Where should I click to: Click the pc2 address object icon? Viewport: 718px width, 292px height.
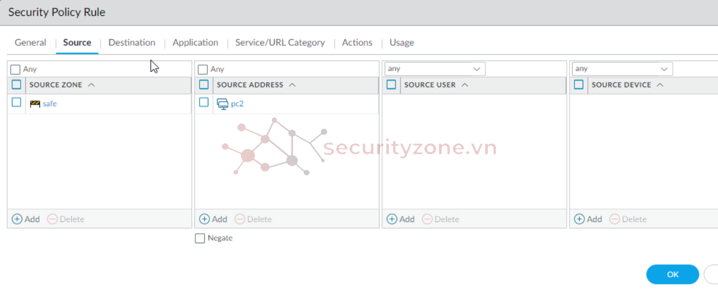[x=222, y=103]
